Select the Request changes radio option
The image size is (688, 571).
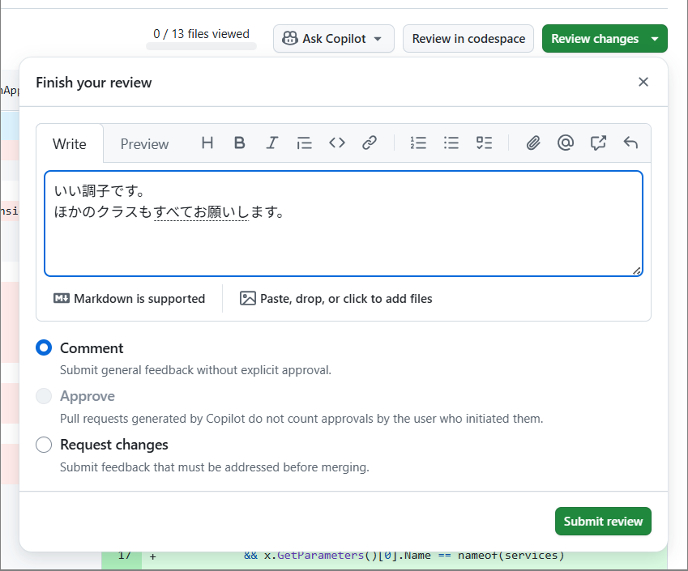tap(44, 445)
